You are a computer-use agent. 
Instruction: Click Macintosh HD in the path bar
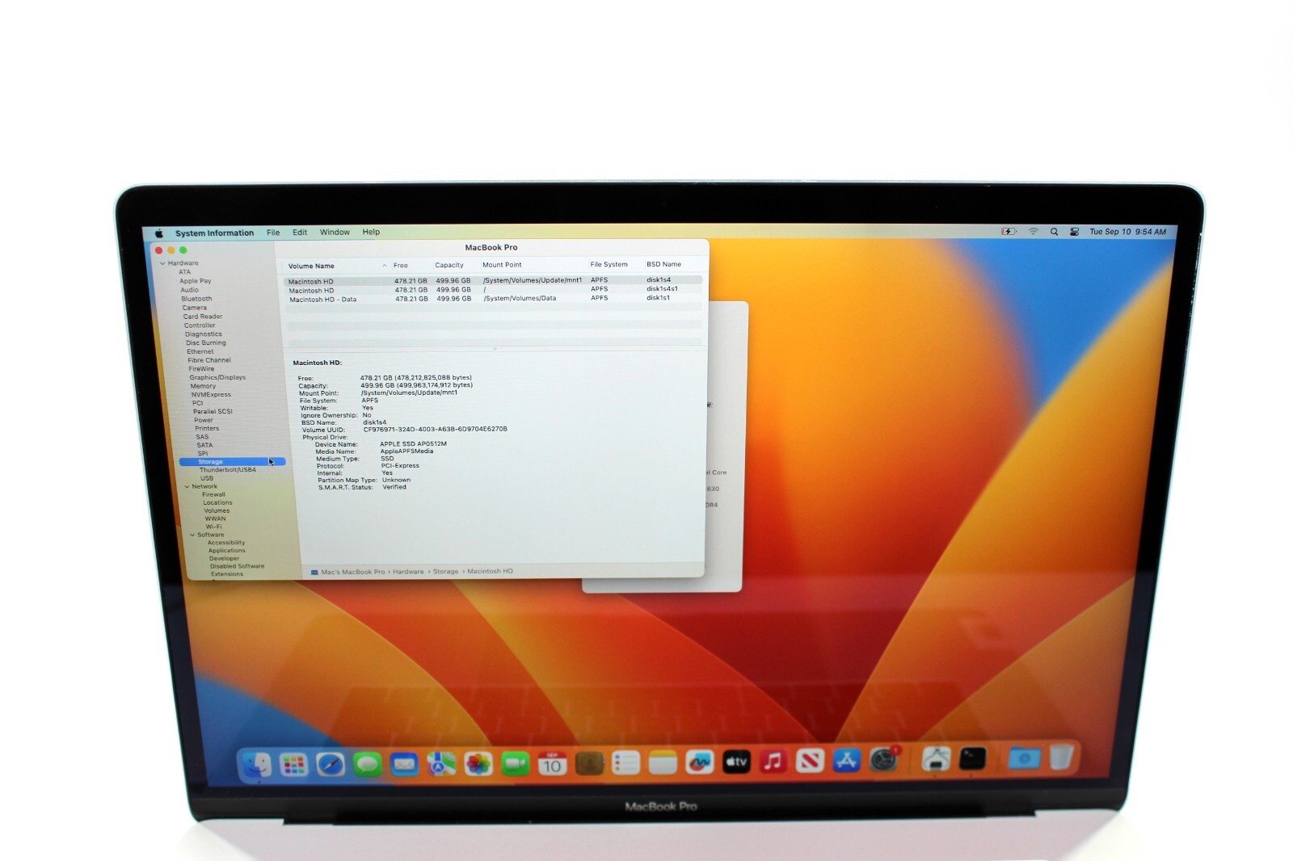(490, 571)
